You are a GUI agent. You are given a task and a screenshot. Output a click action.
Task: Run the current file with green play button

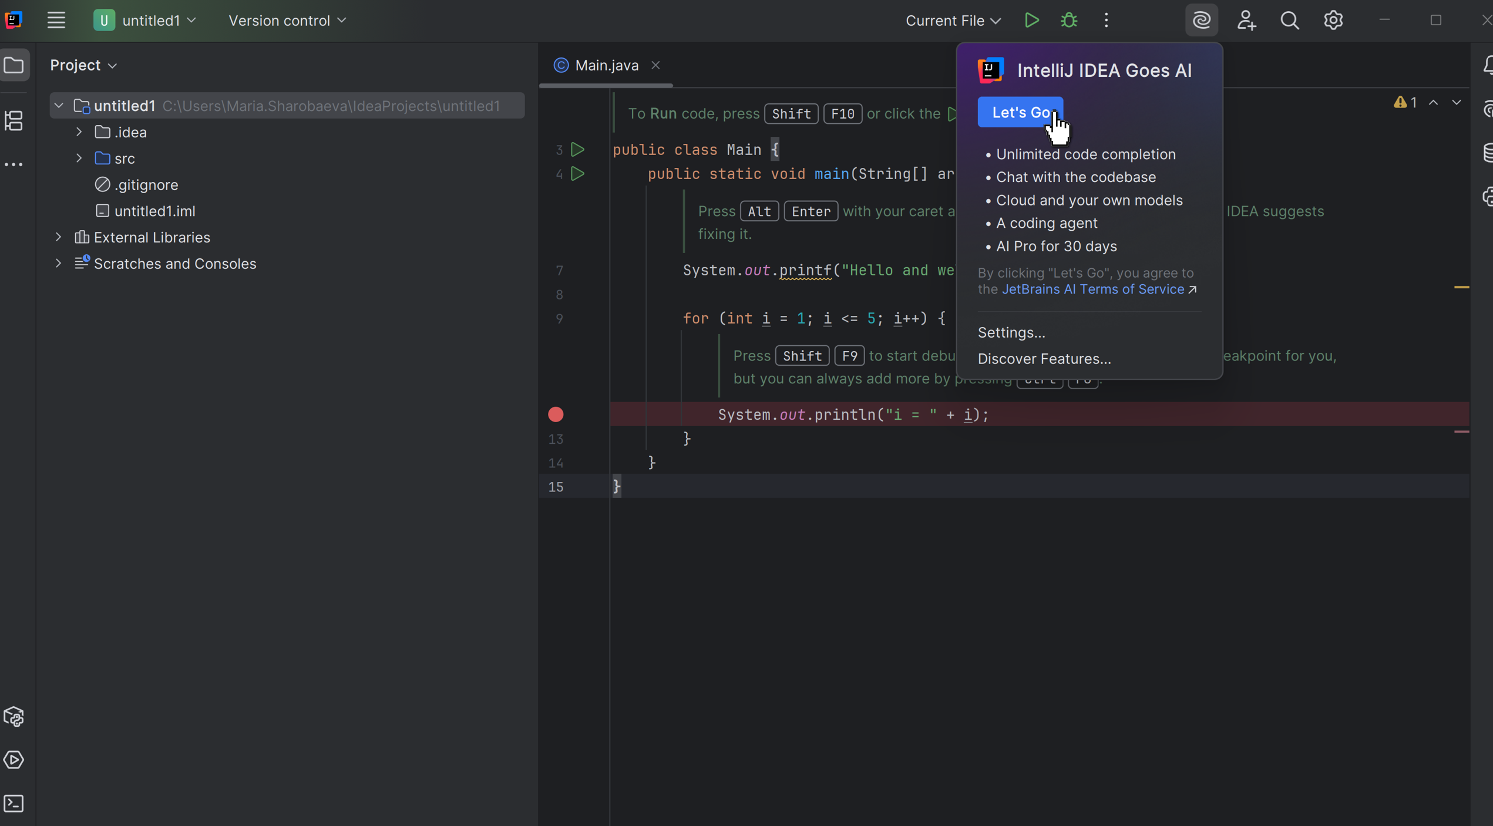point(1031,21)
